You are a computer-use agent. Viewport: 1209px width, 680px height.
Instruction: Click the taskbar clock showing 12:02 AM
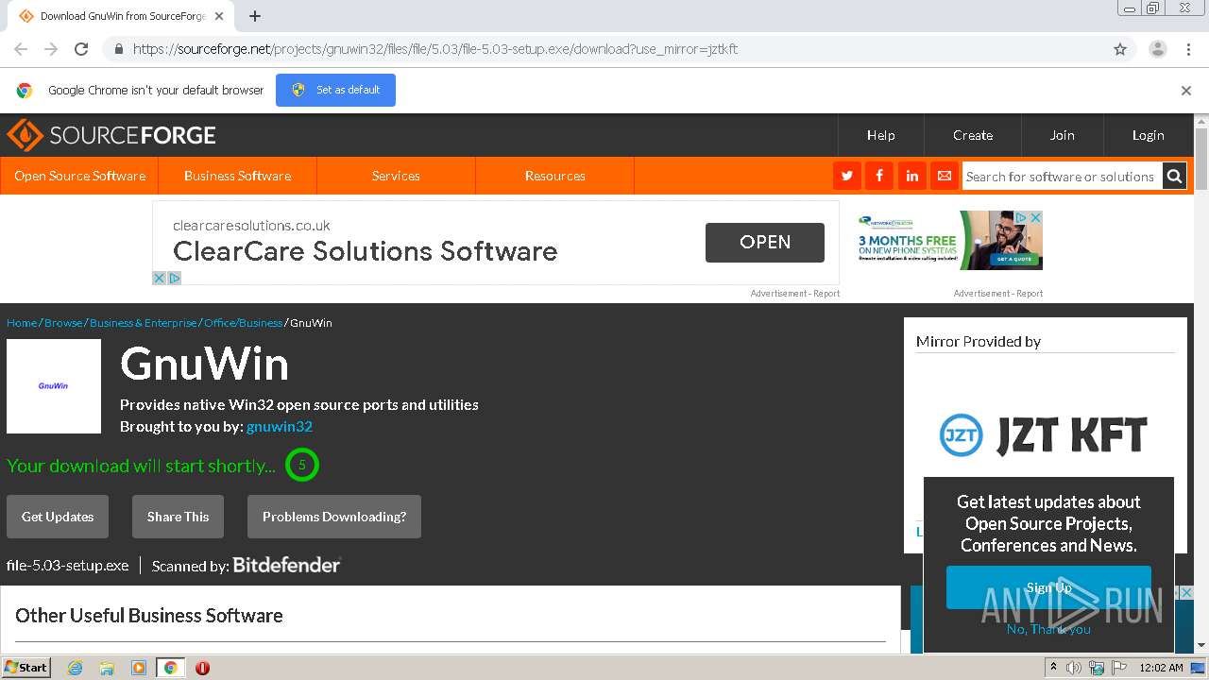1161,668
